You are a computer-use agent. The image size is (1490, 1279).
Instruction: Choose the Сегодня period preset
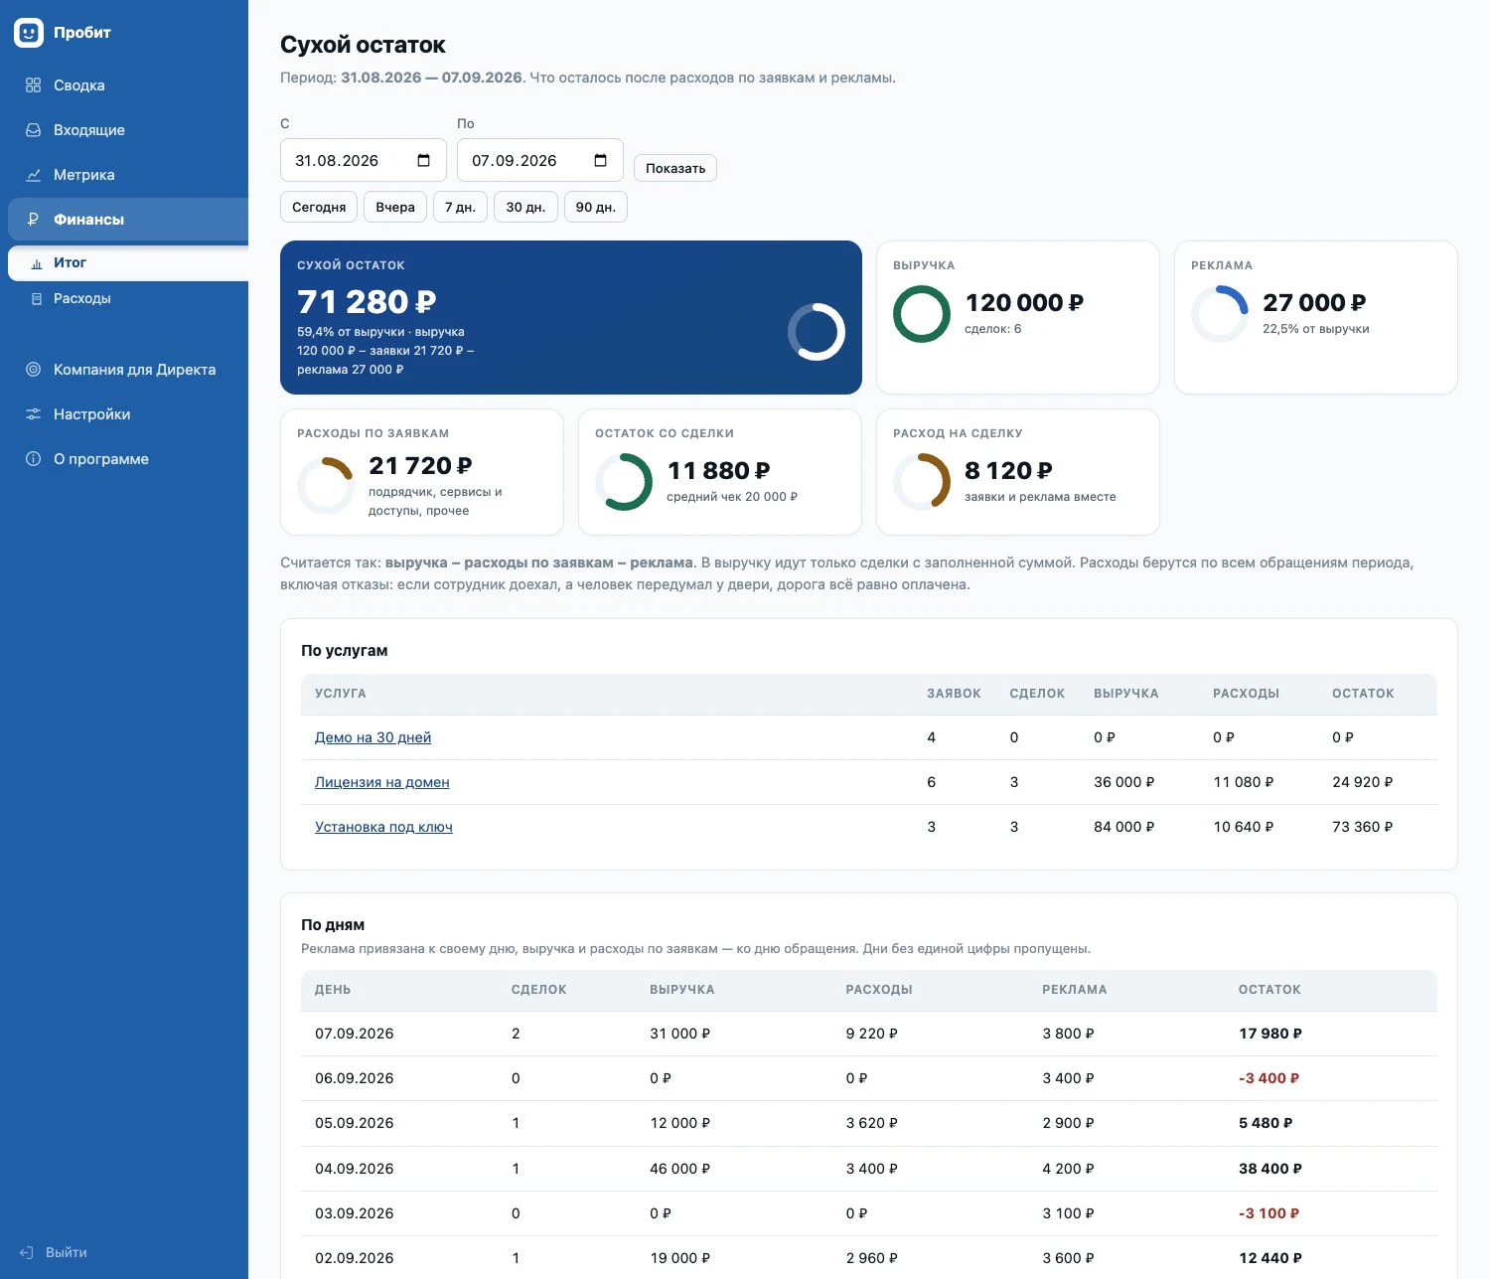[x=319, y=207]
